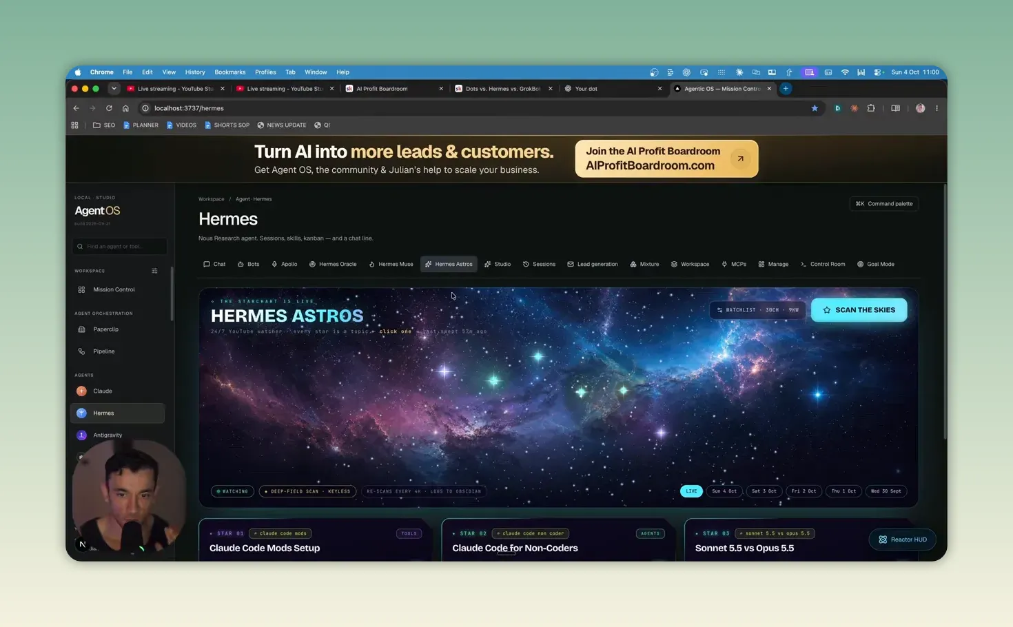Select the MCPs tab
The width and height of the screenshot is (1013, 627).
(x=734, y=264)
